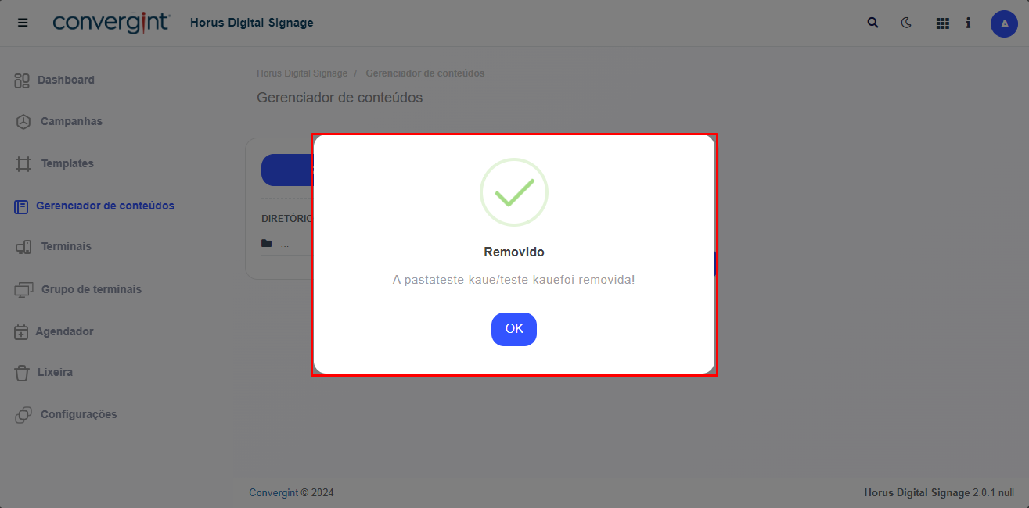
Task: Open Gerenciador de conteúdos sidebar item
Action: pyautogui.click(x=105, y=206)
